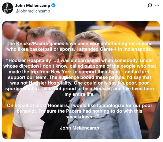
Task: Click "Game 4 in Indianapolis" text
Action: [126, 49]
